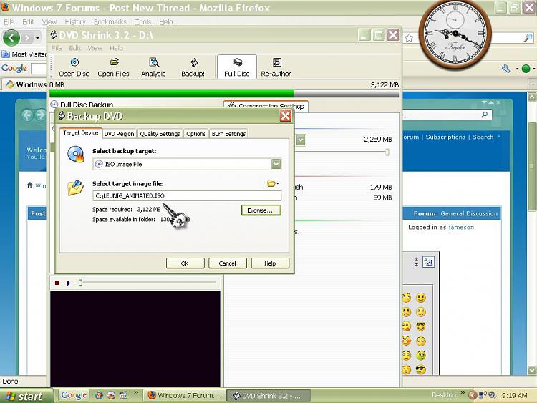Screen dimensions: 537x403
Task: Click Firefox back navigation button
Action: coord(11,37)
